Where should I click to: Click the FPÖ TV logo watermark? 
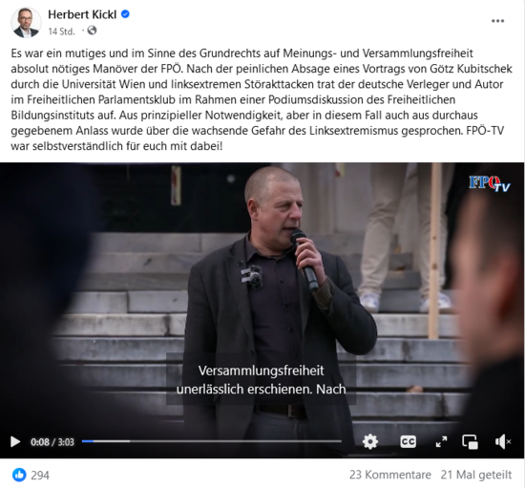[489, 183]
